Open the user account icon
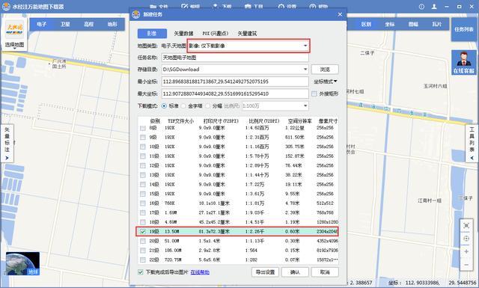Screen dimensions: 479x288 pyautogui.click(x=434, y=7)
